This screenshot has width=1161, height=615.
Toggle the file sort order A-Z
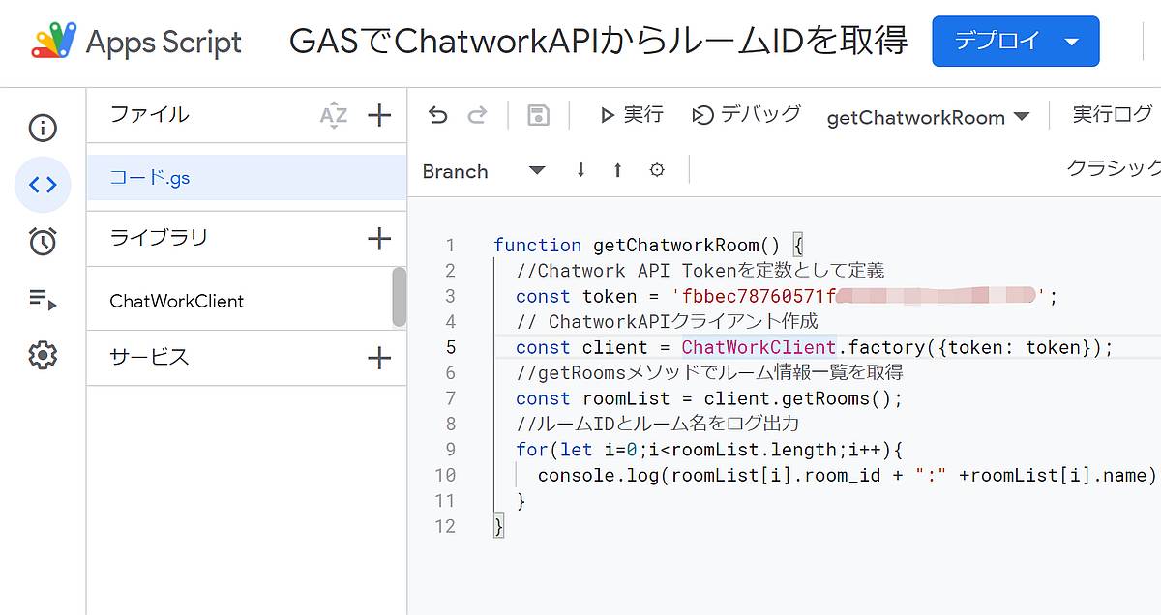(x=334, y=115)
